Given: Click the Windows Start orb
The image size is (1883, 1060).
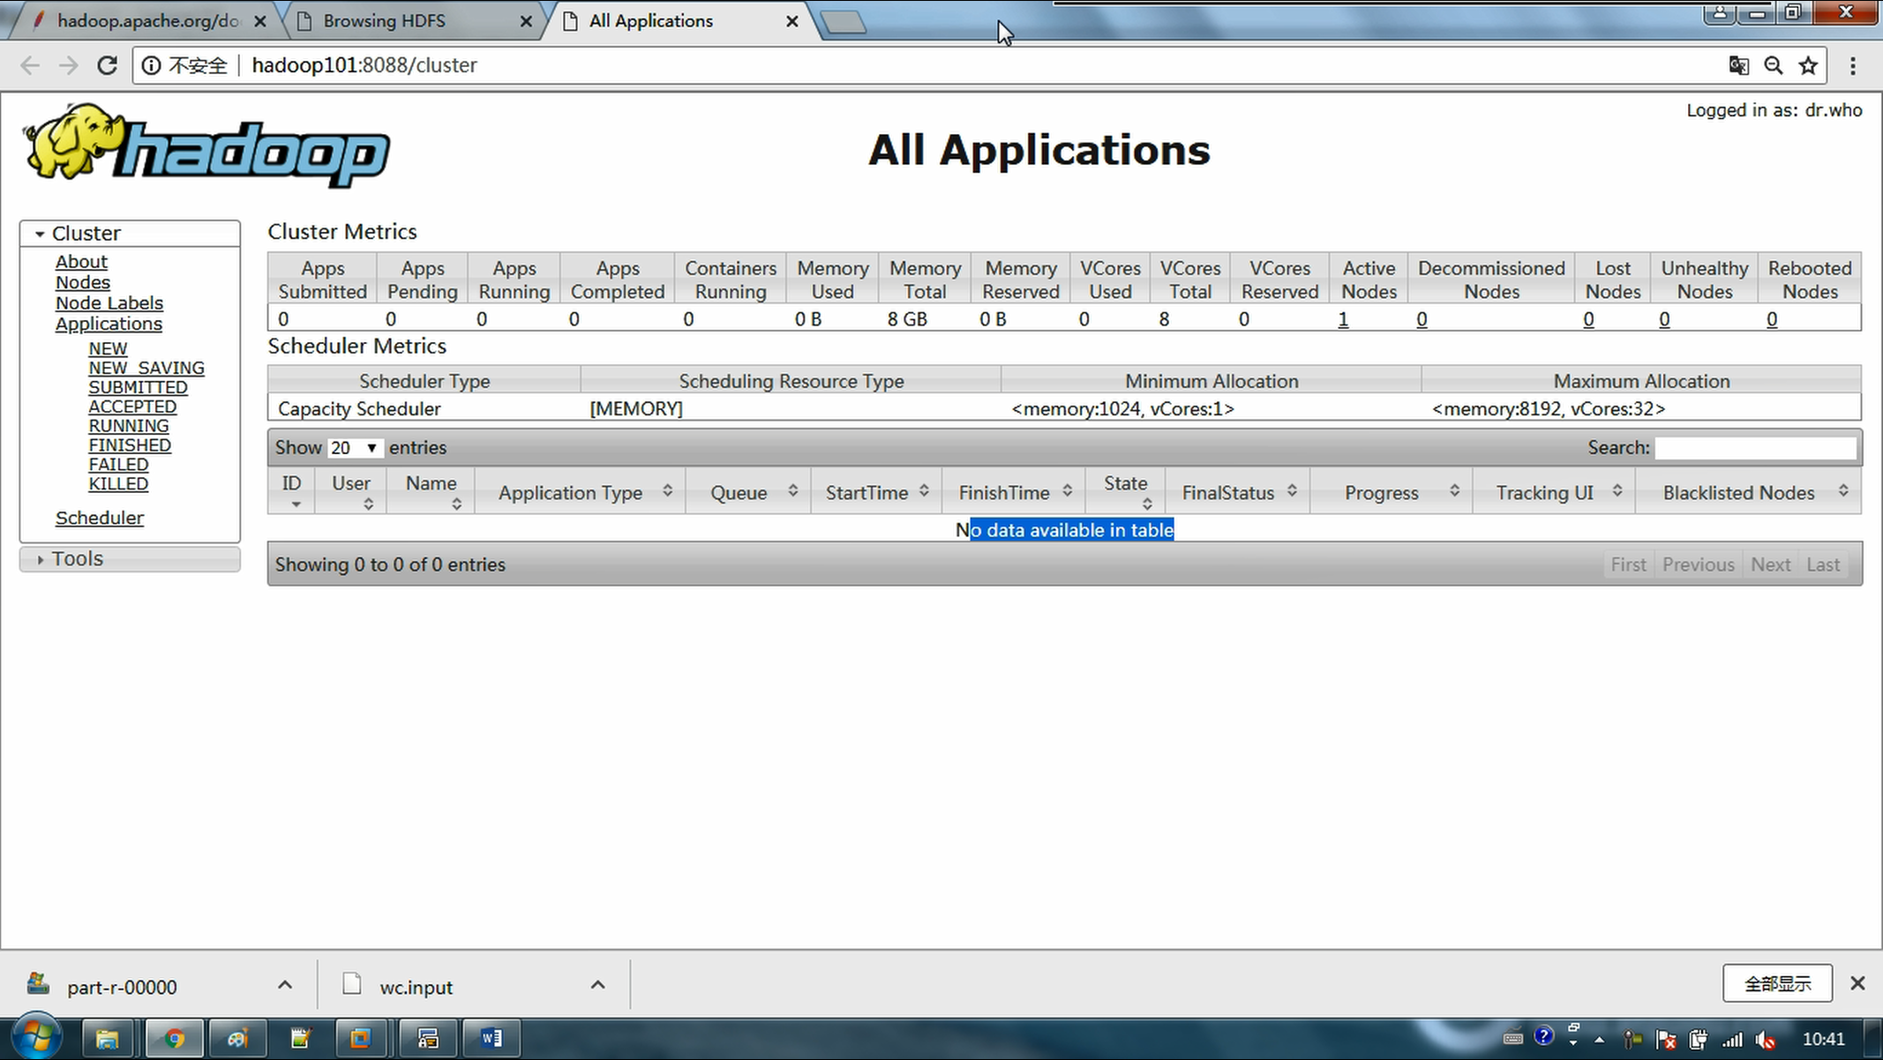Looking at the screenshot, I should tap(35, 1037).
